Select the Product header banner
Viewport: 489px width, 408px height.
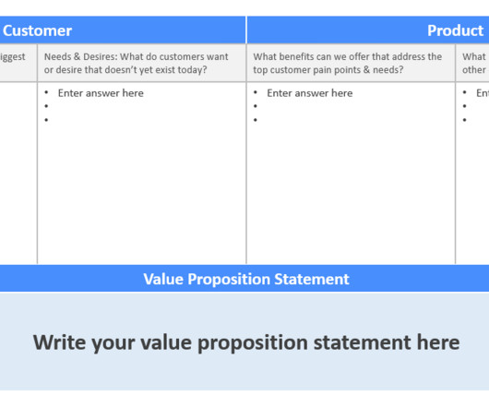368,30
